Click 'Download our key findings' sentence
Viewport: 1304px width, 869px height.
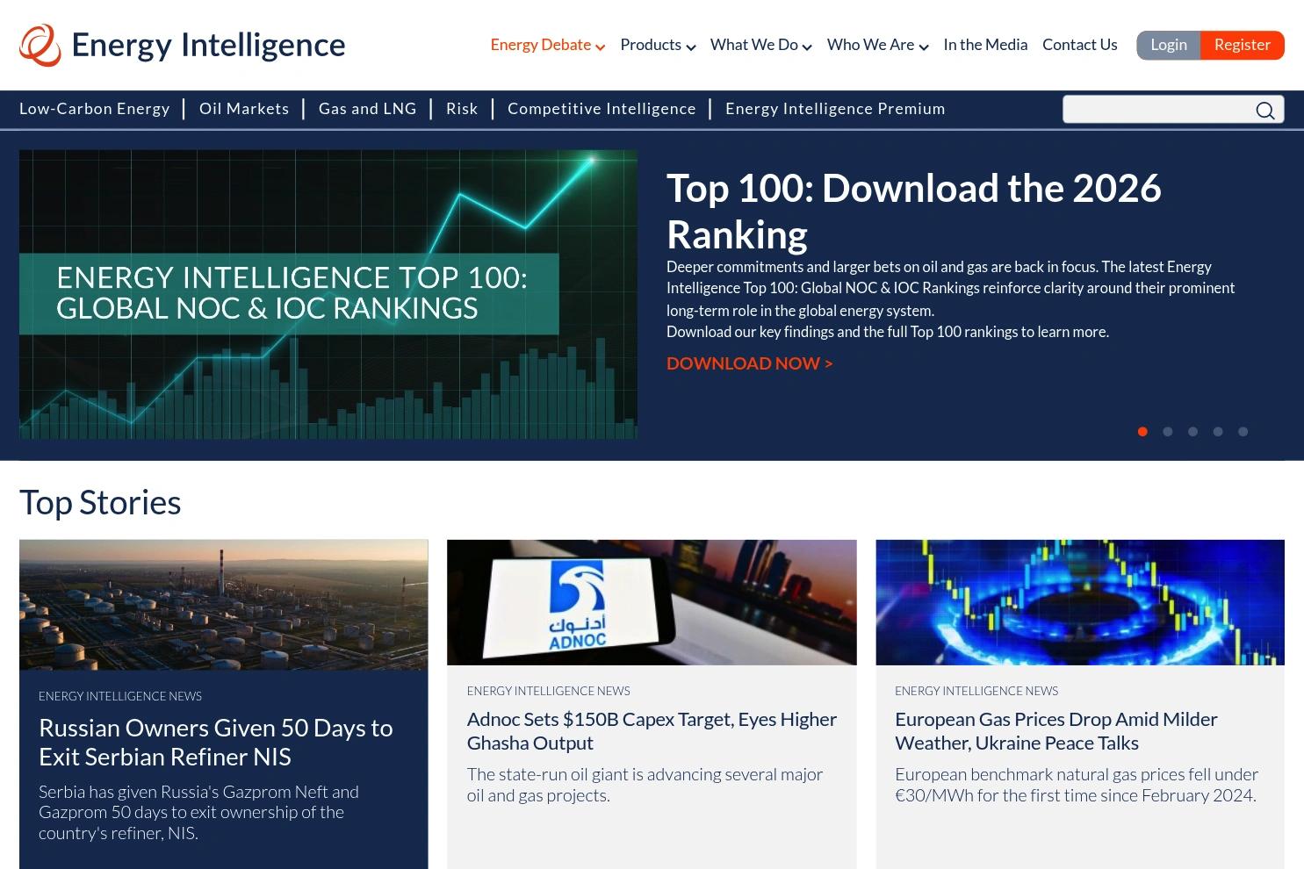[x=888, y=332]
